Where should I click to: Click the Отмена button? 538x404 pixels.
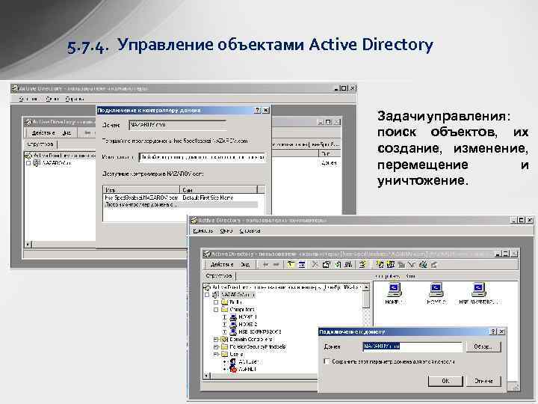tap(483, 381)
